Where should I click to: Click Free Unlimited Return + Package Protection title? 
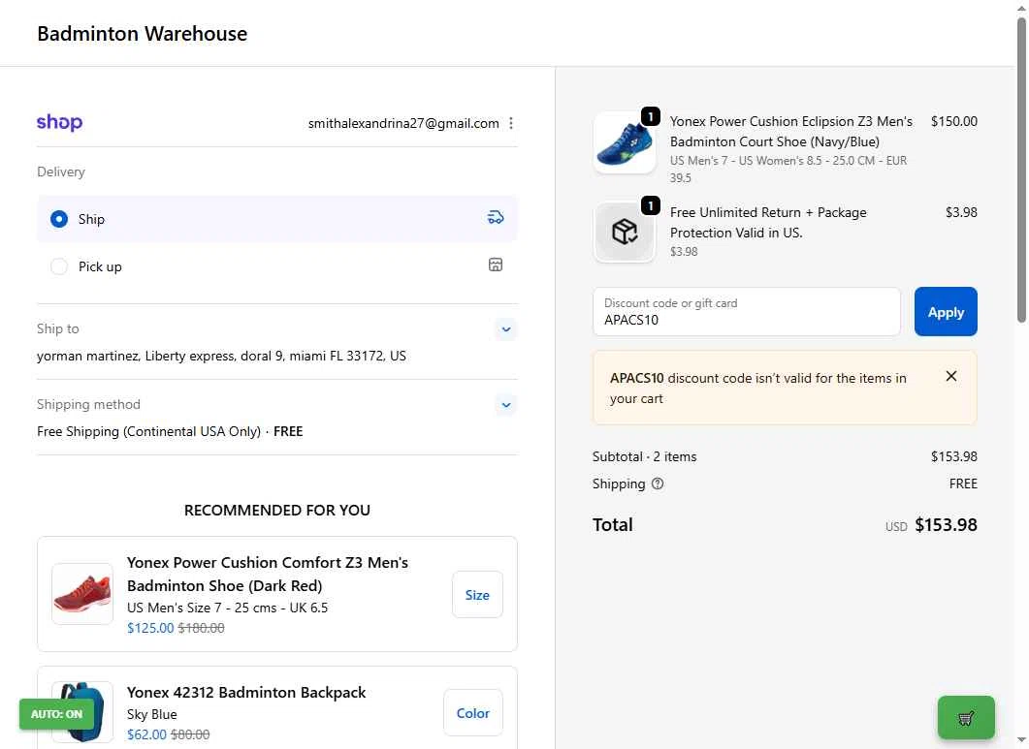click(x=768, y=222)
